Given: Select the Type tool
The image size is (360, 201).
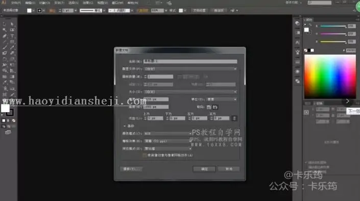Looking at the screenshot, I should point(12,36).
